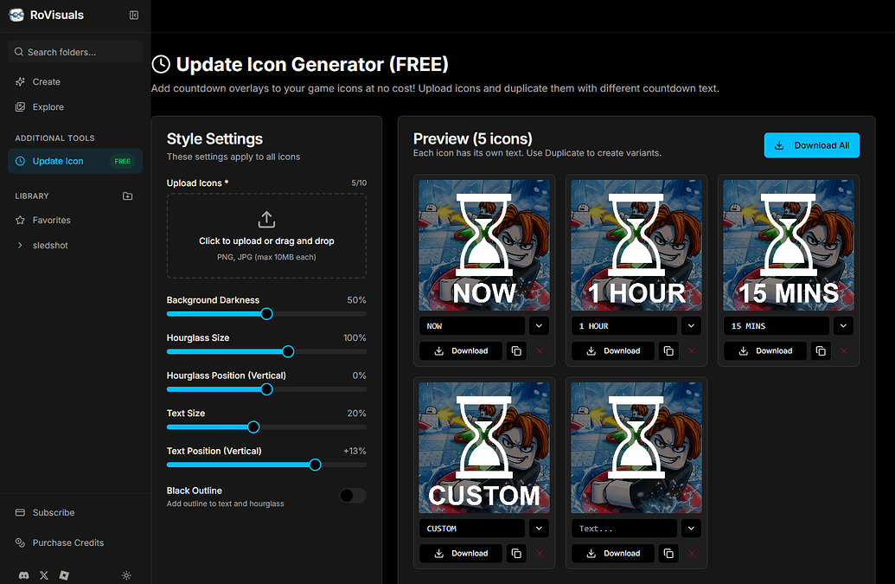Viewport: 895px width, 584px height.
Task: Select the Update Icon tool
Action: click(75, 161)
